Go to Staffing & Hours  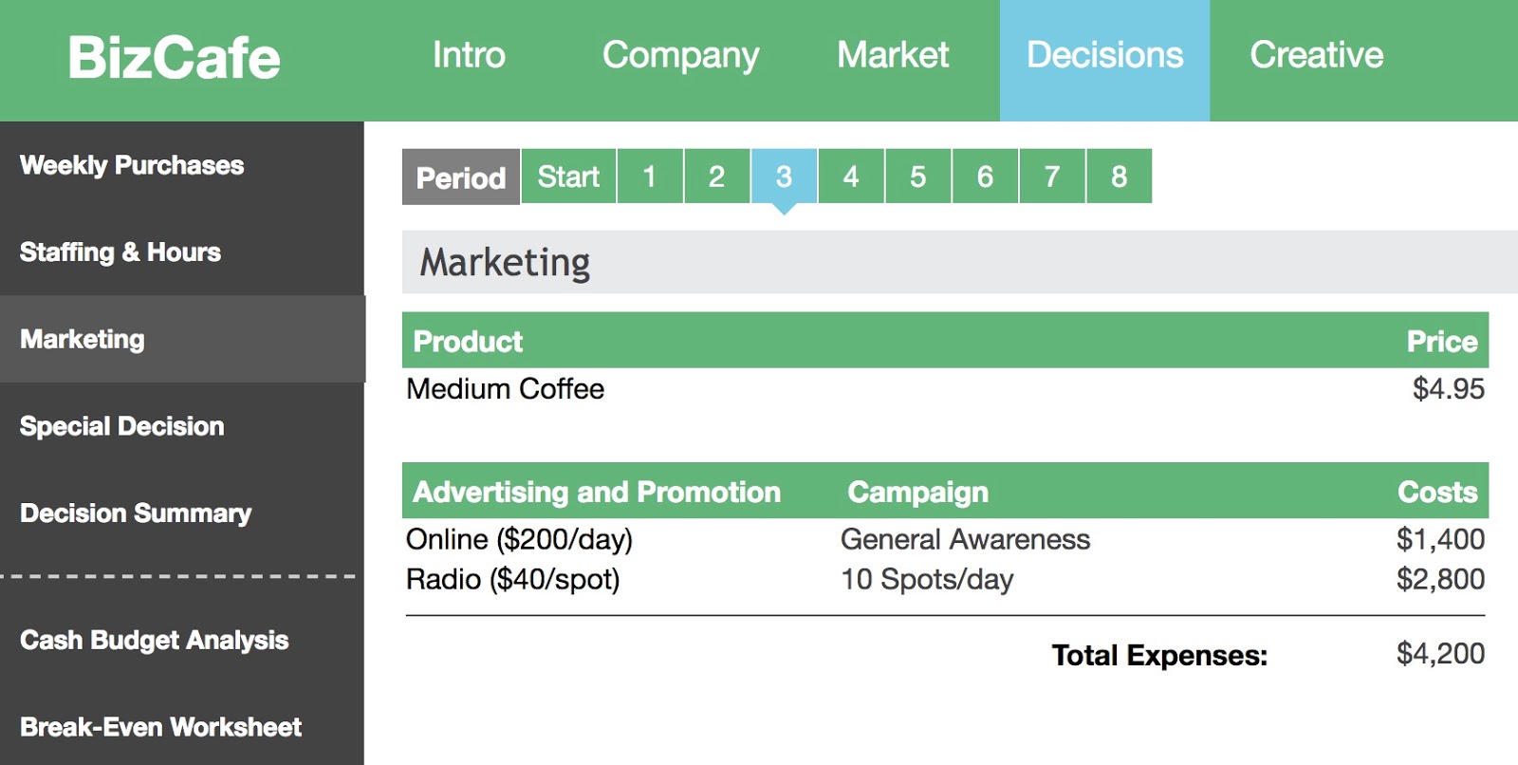(x=120, y=252)
